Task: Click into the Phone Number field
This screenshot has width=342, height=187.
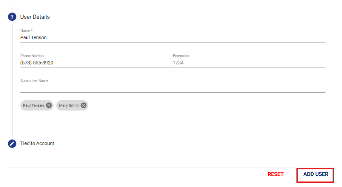Action: [x=97, y=63]
